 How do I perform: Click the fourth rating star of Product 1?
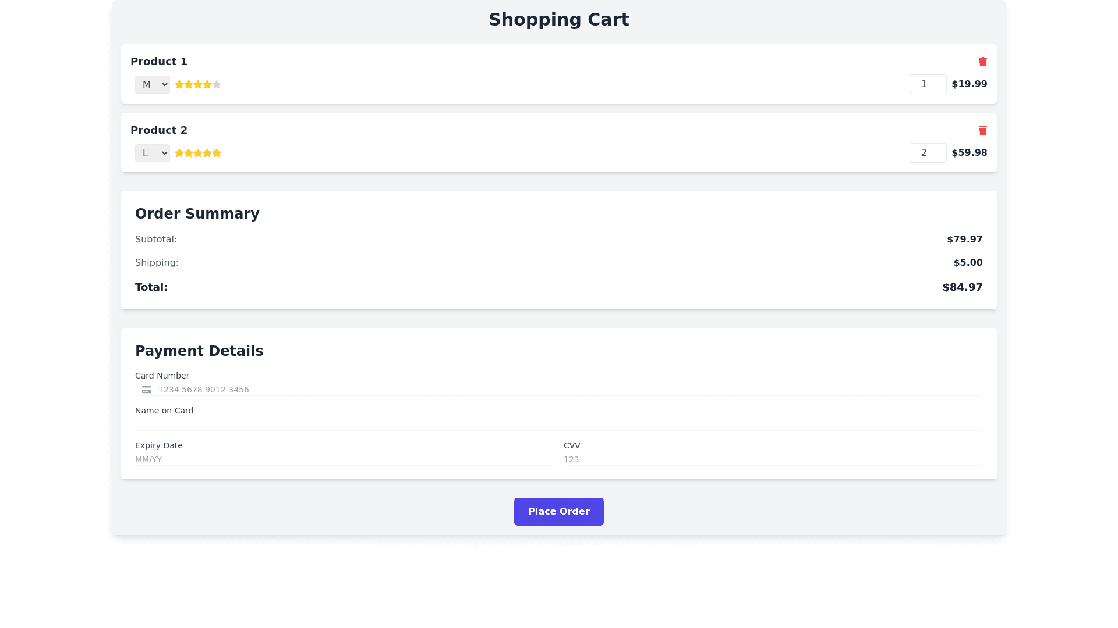coord(207,84)
